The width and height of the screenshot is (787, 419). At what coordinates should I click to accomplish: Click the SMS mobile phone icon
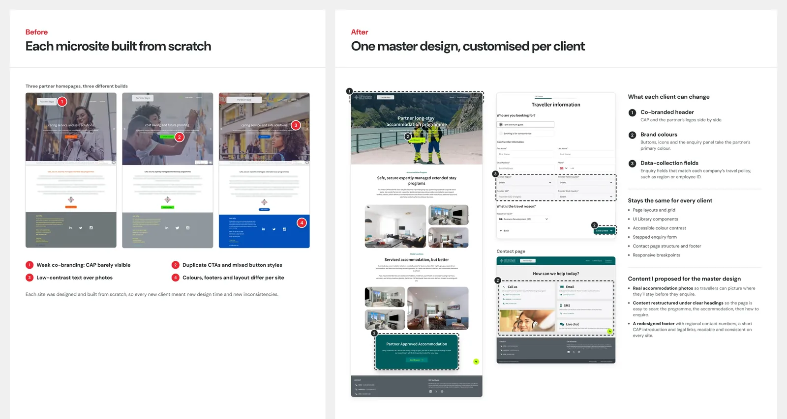point(561,306)
